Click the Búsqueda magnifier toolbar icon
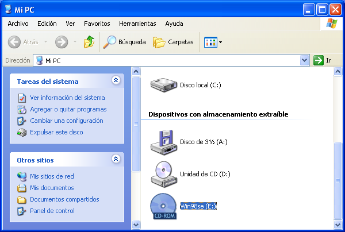The height and width of the screenshot is (232, 345). pos(109,42)
